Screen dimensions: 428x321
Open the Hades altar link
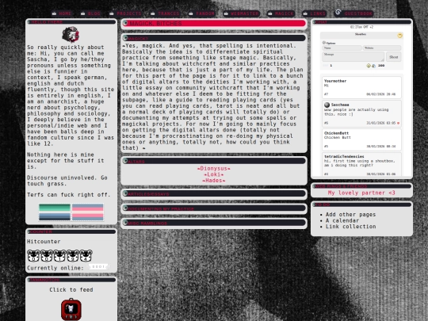coord(214,181)
